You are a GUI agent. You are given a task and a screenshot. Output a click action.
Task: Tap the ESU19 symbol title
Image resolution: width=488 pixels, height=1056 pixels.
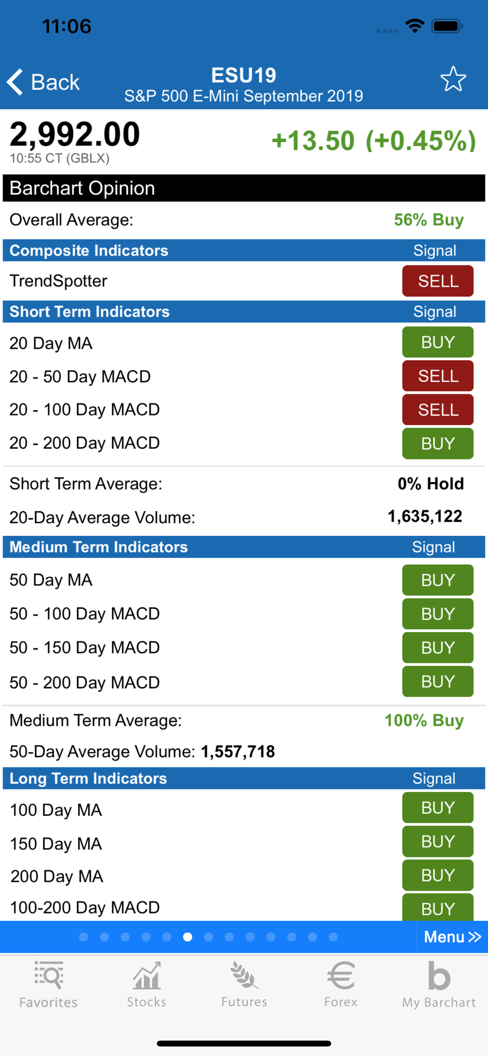pos(243,76)
